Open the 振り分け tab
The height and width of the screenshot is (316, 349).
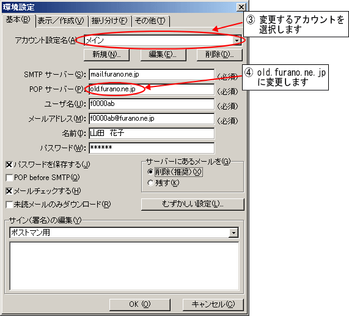(x=109, y=21)
